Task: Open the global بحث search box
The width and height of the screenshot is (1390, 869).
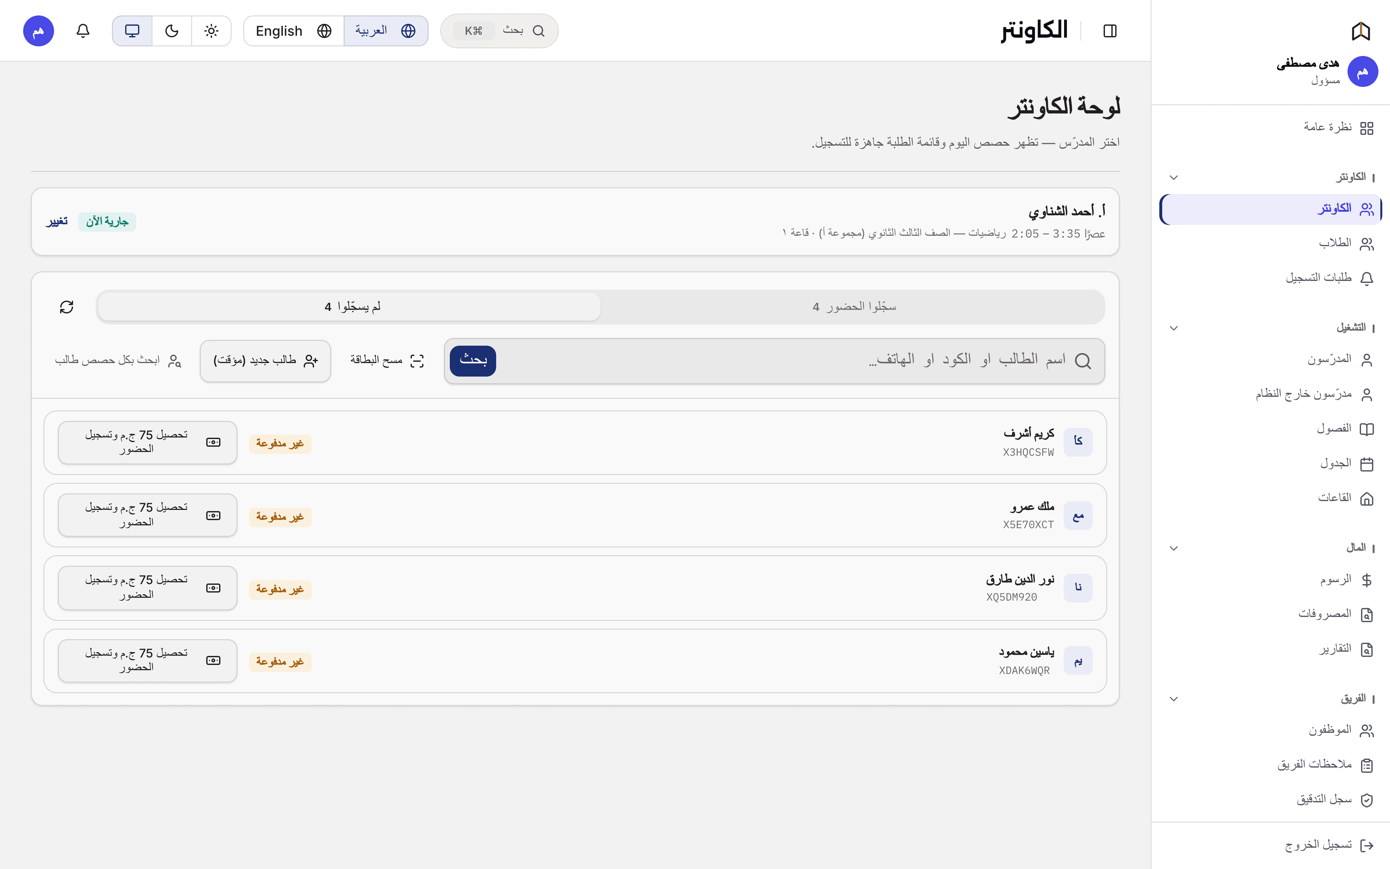Action: tap(499, 31)
